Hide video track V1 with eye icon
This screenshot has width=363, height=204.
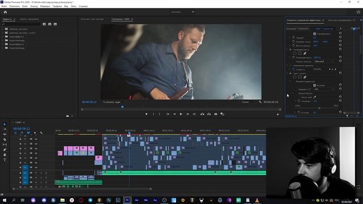tap(36, 167)
